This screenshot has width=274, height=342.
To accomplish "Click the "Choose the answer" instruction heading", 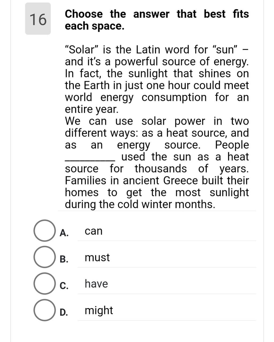I will (x=157, y=20).
